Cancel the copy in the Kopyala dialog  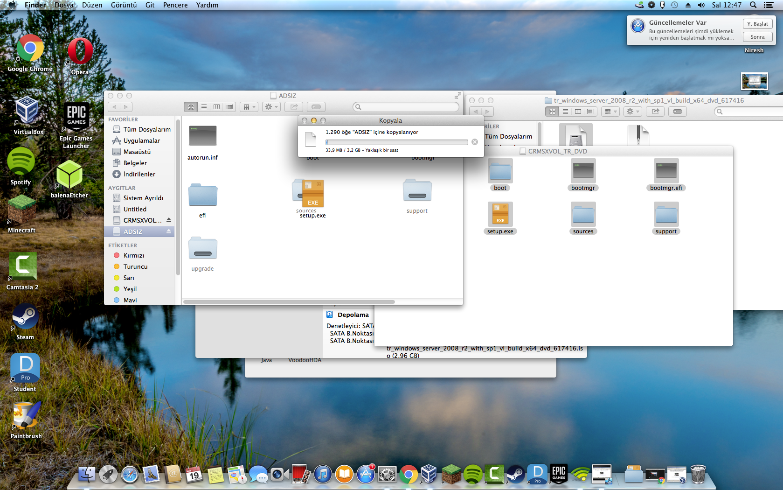[474, 142]
